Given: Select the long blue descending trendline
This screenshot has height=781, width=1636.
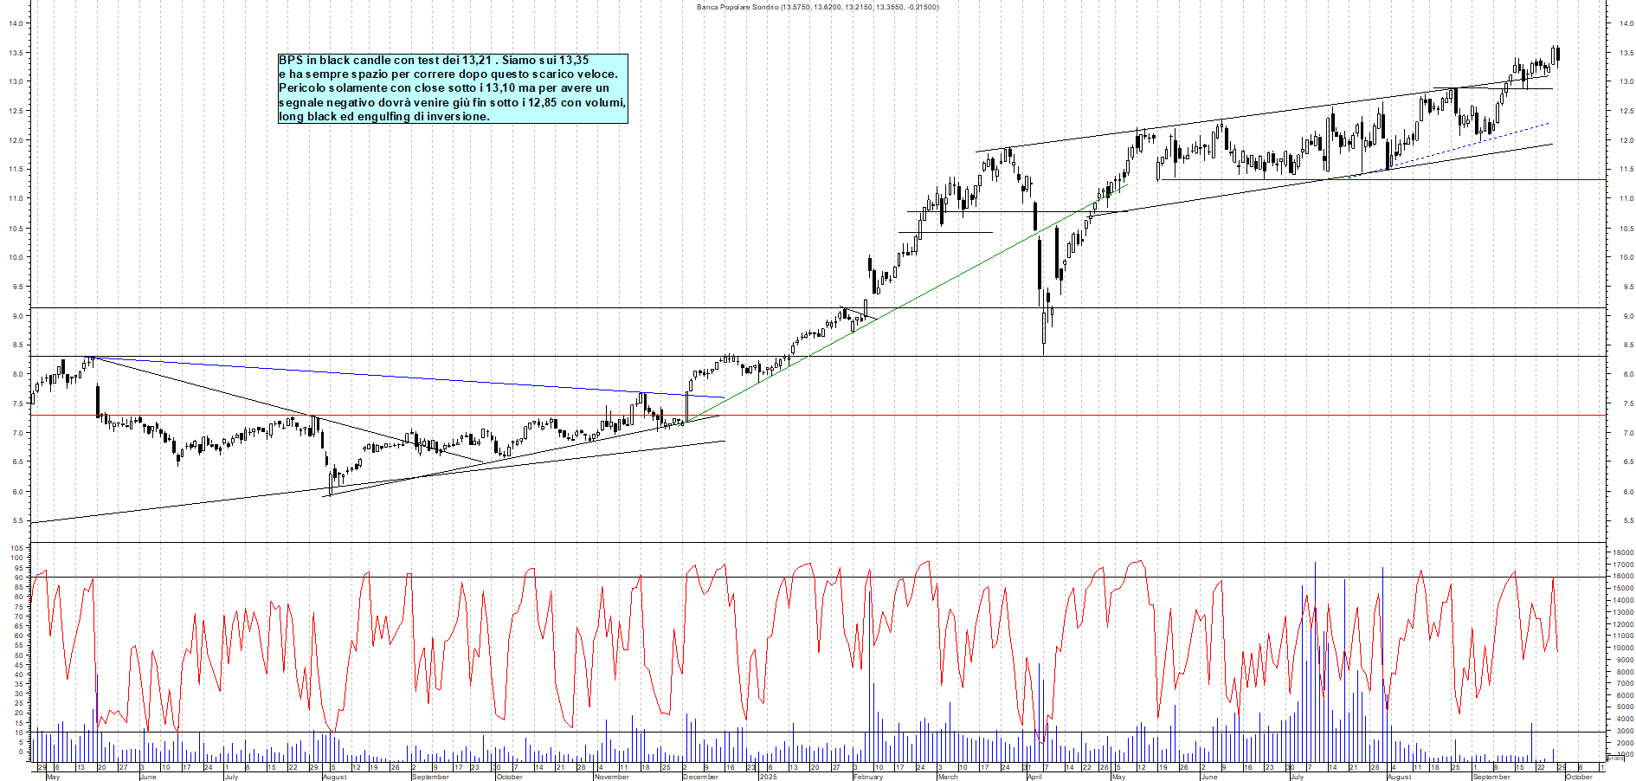Looking at the screenshot, I should tap(407, 377).
